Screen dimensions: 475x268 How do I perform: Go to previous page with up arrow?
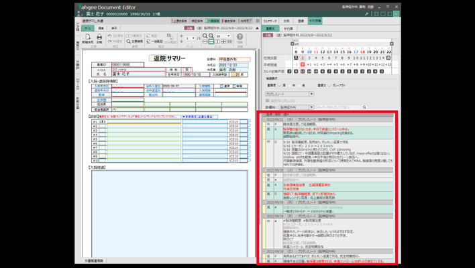(x=181, y=36)
